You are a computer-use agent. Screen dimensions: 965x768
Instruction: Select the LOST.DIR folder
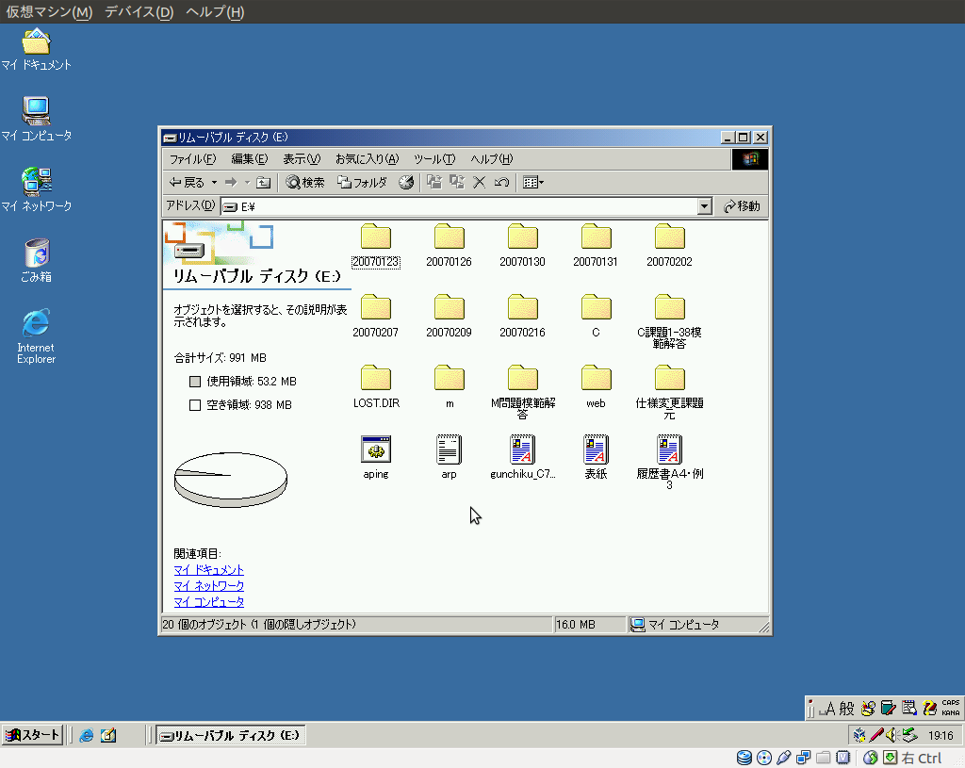tap(376, 380)
